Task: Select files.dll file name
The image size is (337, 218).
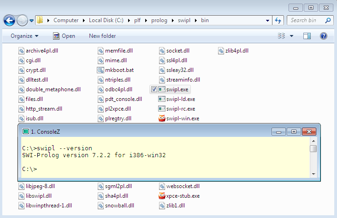Action: tap(34, 99)
